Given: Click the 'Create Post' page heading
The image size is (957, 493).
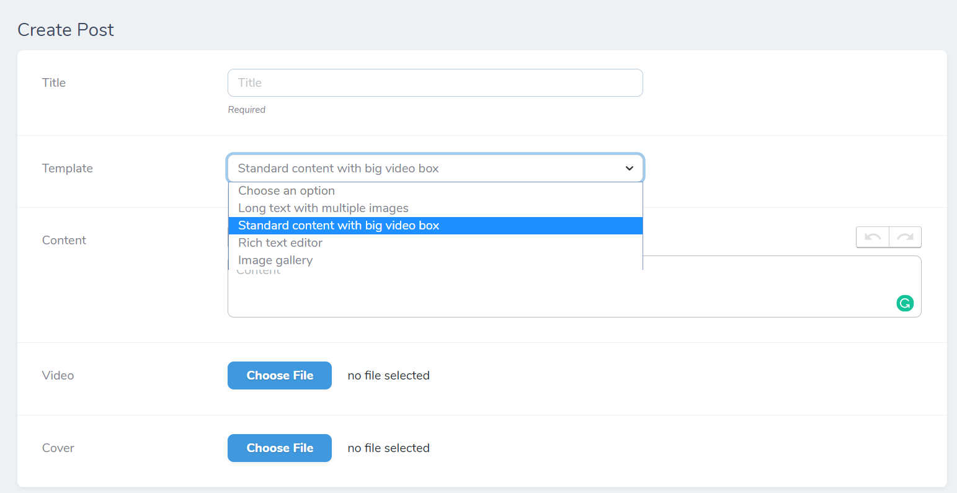Looking at the screenshot, I should coord(66,30).
